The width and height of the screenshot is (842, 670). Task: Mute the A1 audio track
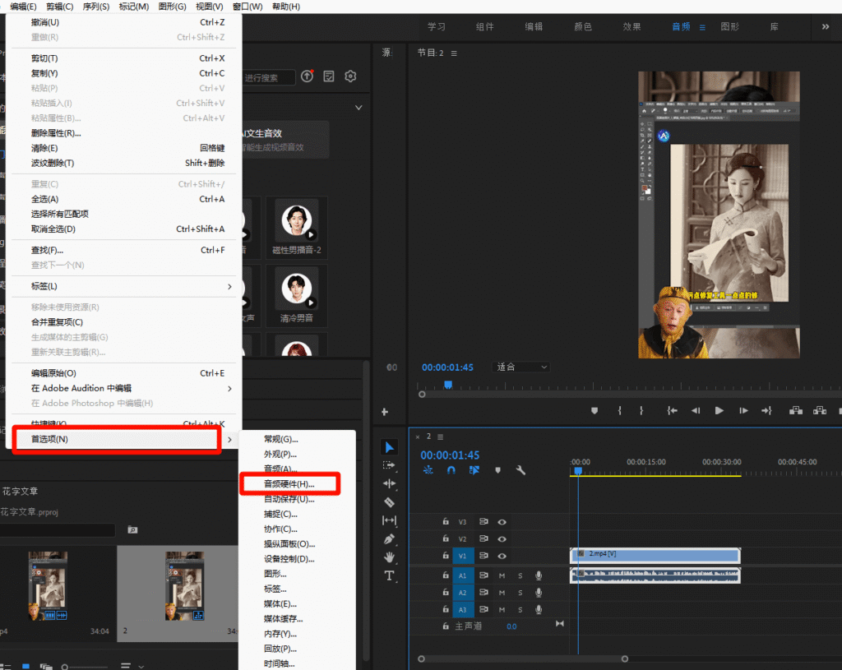pos(502,575)
